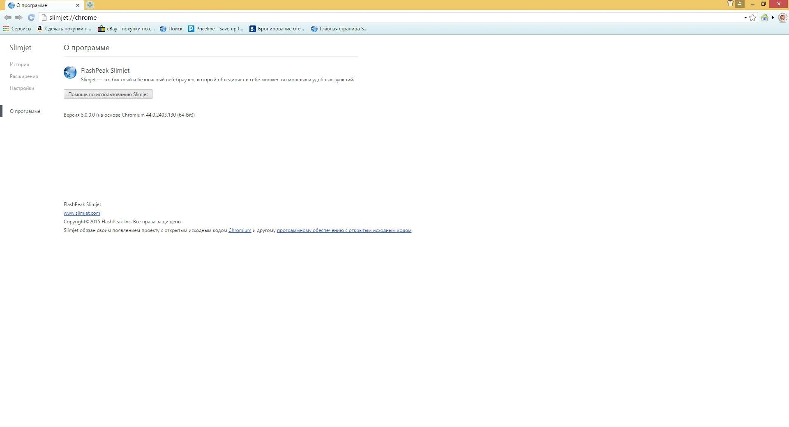
Task: Click the version text 'Версия 5.0.0.0'
Action: (79, 115)
